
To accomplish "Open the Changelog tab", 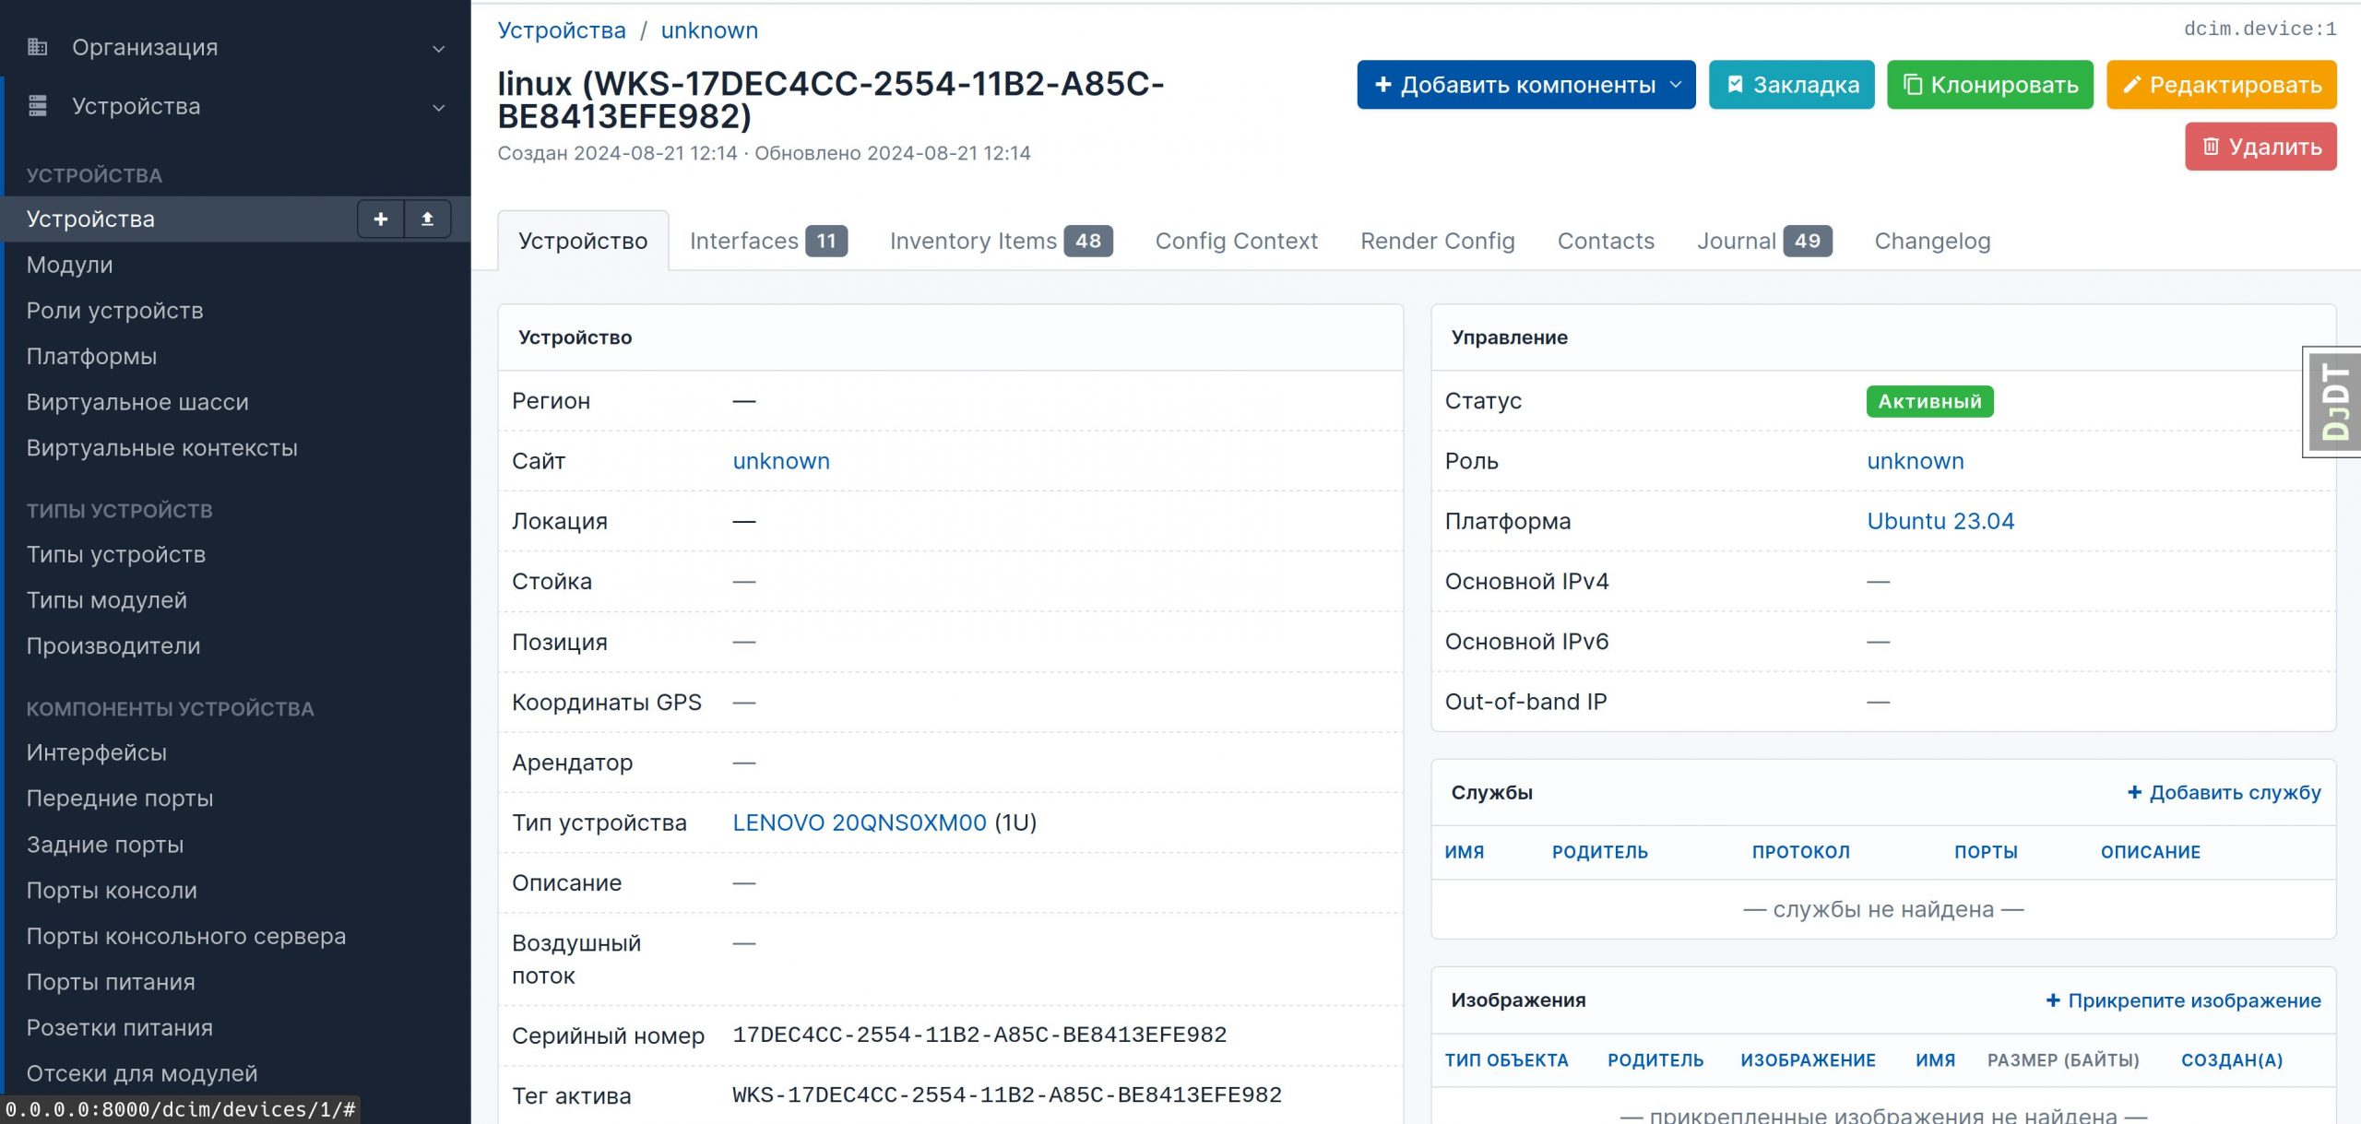I will click(1932, 241).
